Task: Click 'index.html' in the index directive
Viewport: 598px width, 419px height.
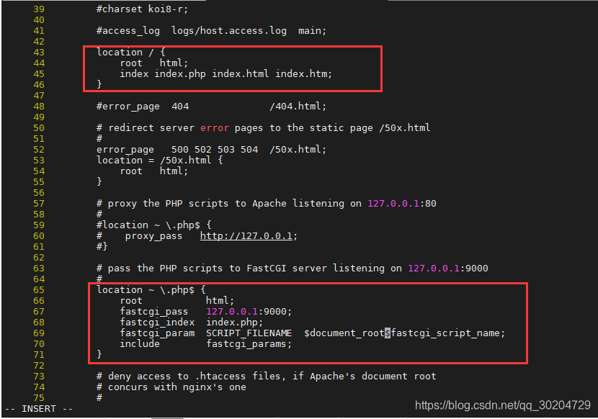Action: point(240,74)
